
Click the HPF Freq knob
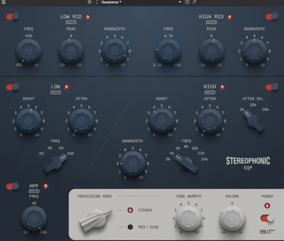(34, 218)
